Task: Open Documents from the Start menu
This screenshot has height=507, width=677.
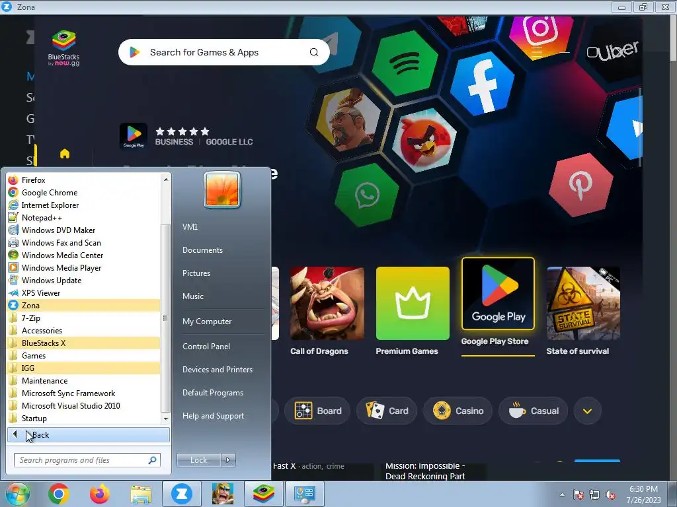Action: click(202, 250)
